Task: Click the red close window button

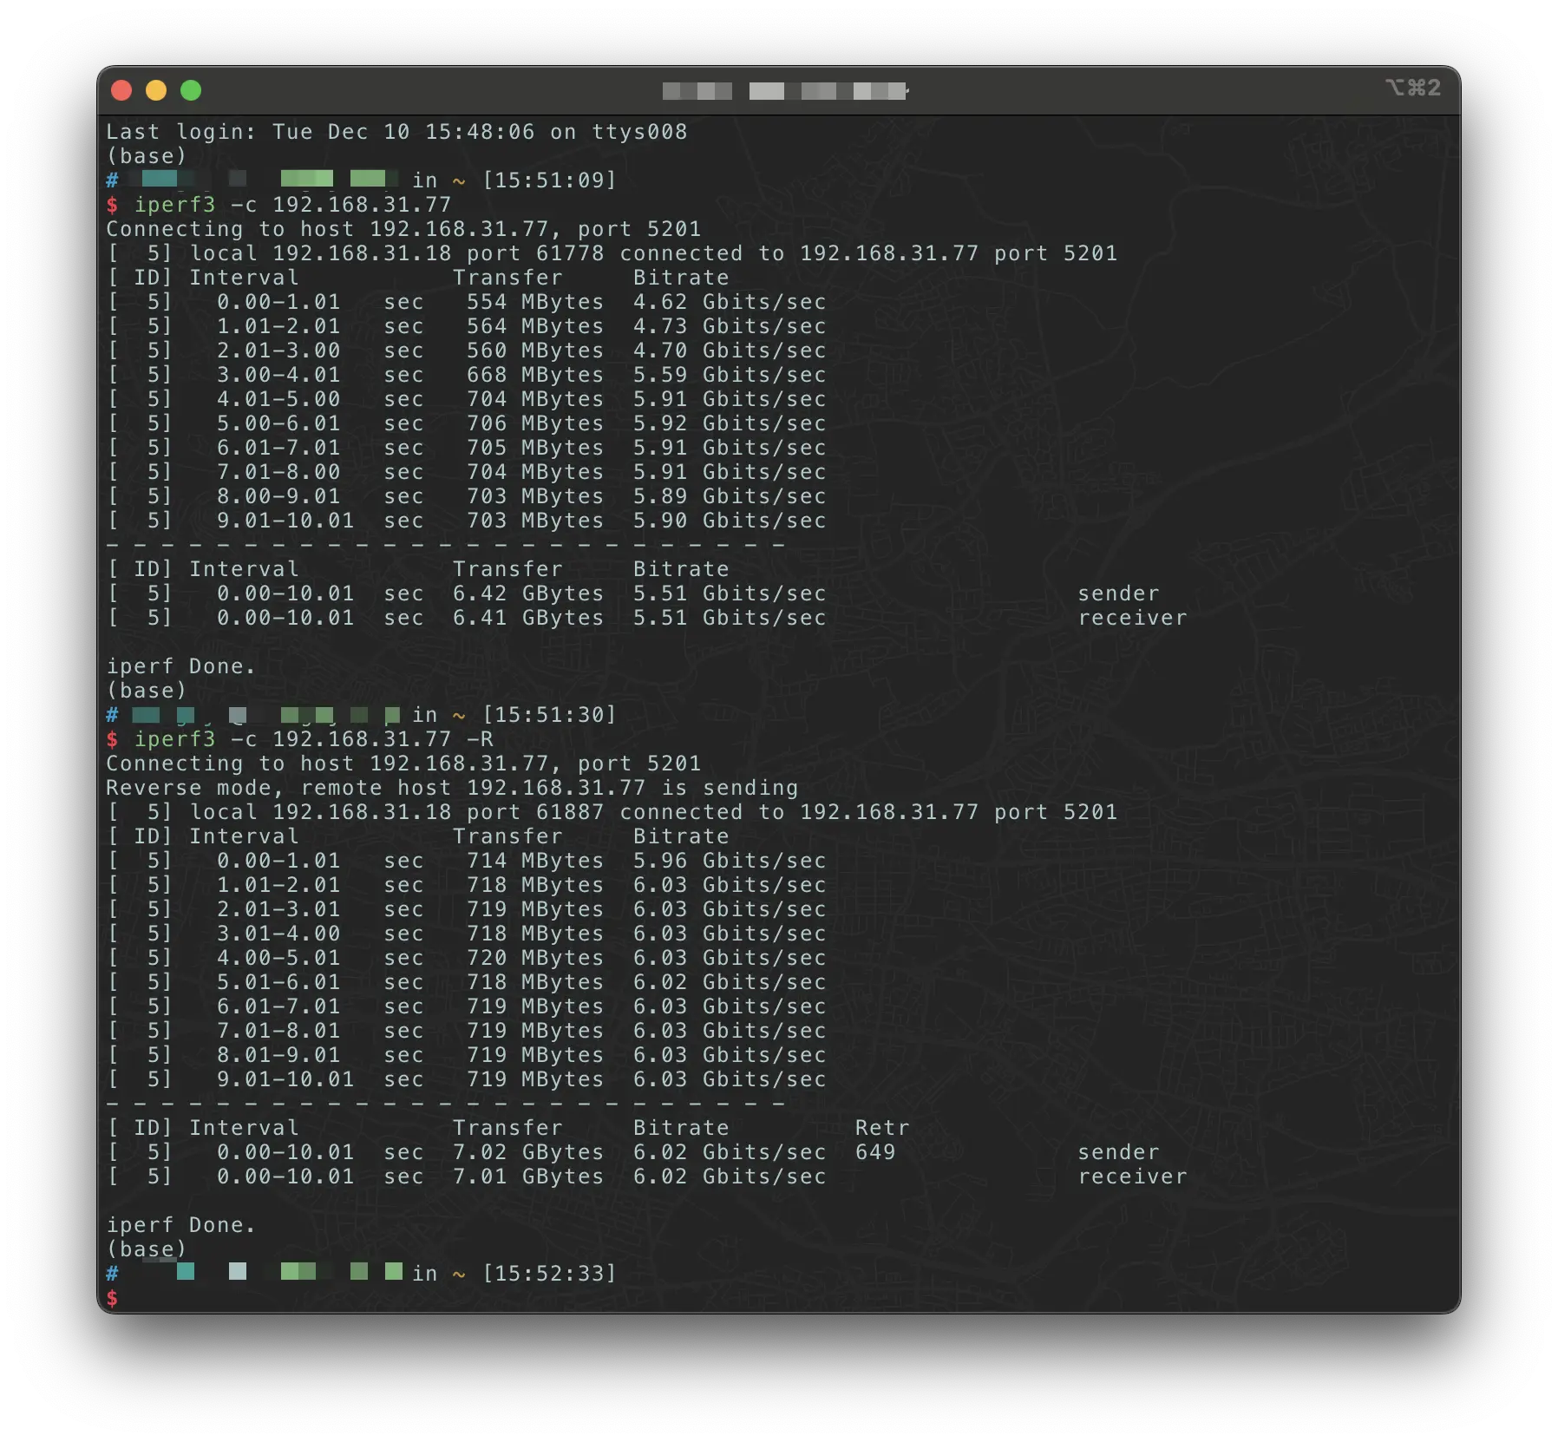Action: (x=121, y=90)
